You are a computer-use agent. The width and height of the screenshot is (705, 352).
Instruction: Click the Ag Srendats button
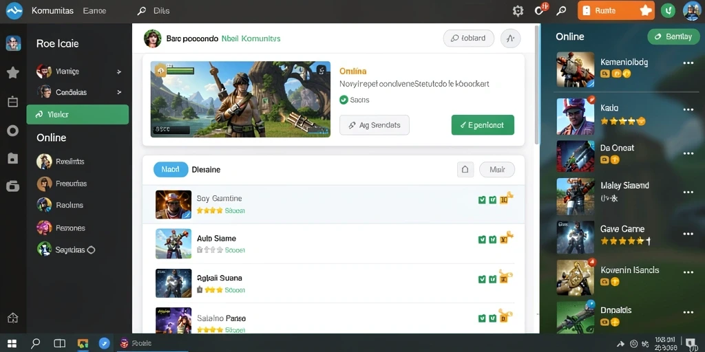[375, 125]
